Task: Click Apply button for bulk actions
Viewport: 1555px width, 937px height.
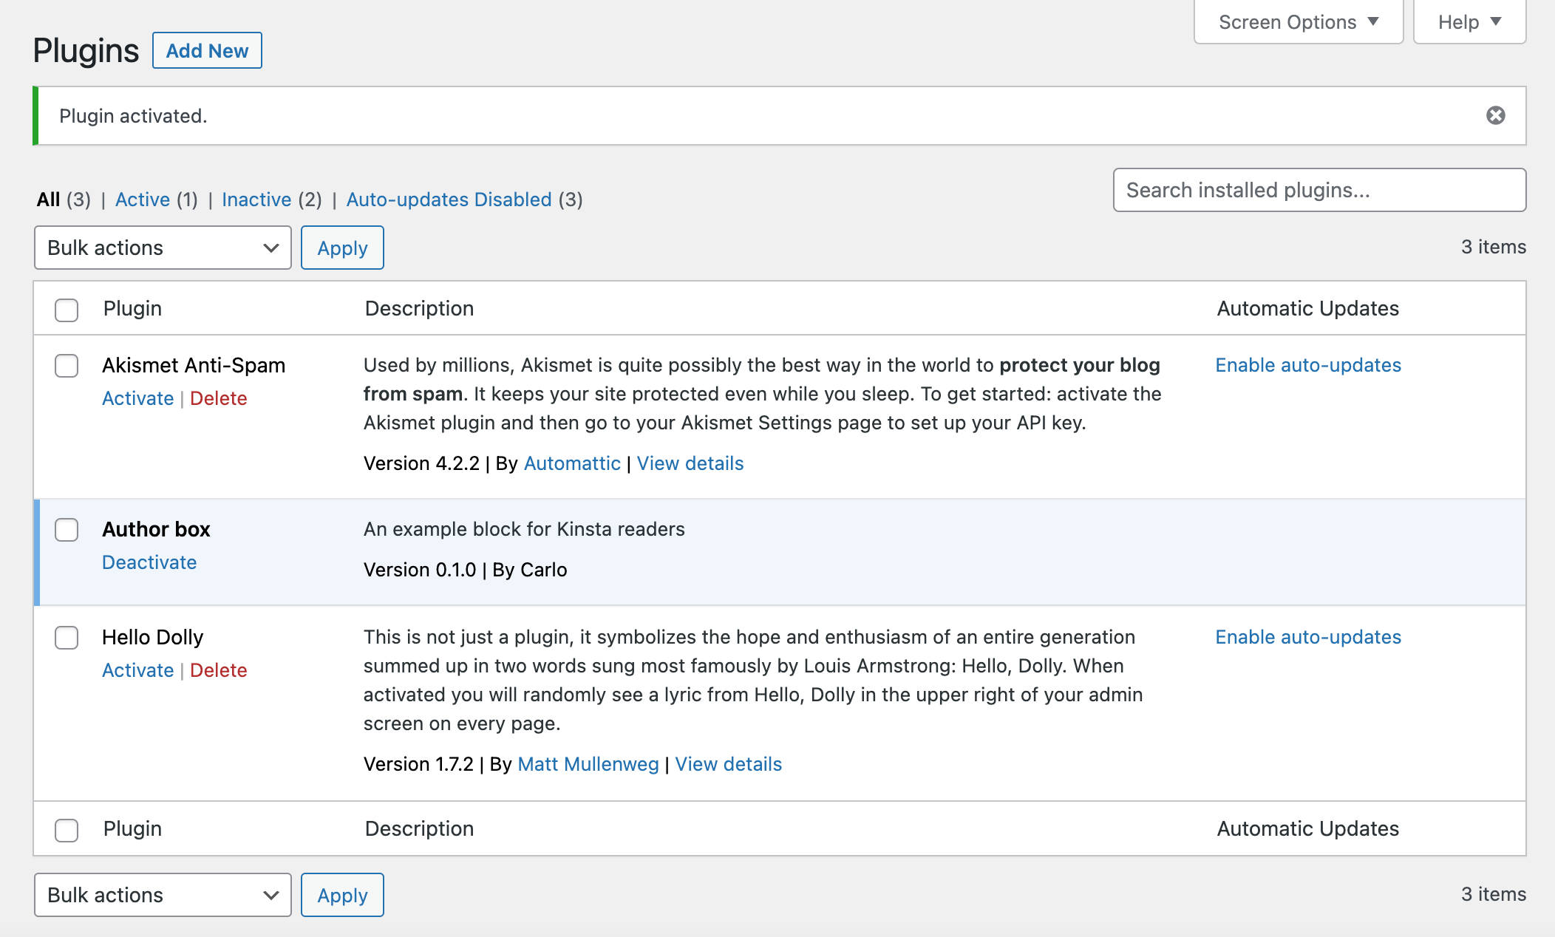Action: pyautogui.click(x=341, y=248)
